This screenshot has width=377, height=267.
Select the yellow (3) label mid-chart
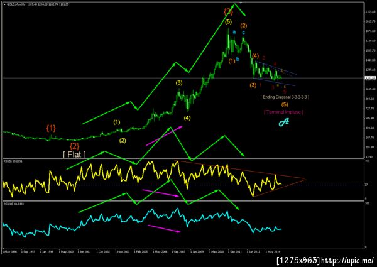(x=179, y=83)
